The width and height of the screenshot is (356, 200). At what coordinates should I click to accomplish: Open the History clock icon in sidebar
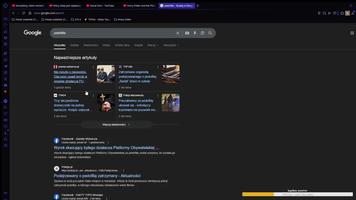tap(5, 127)
